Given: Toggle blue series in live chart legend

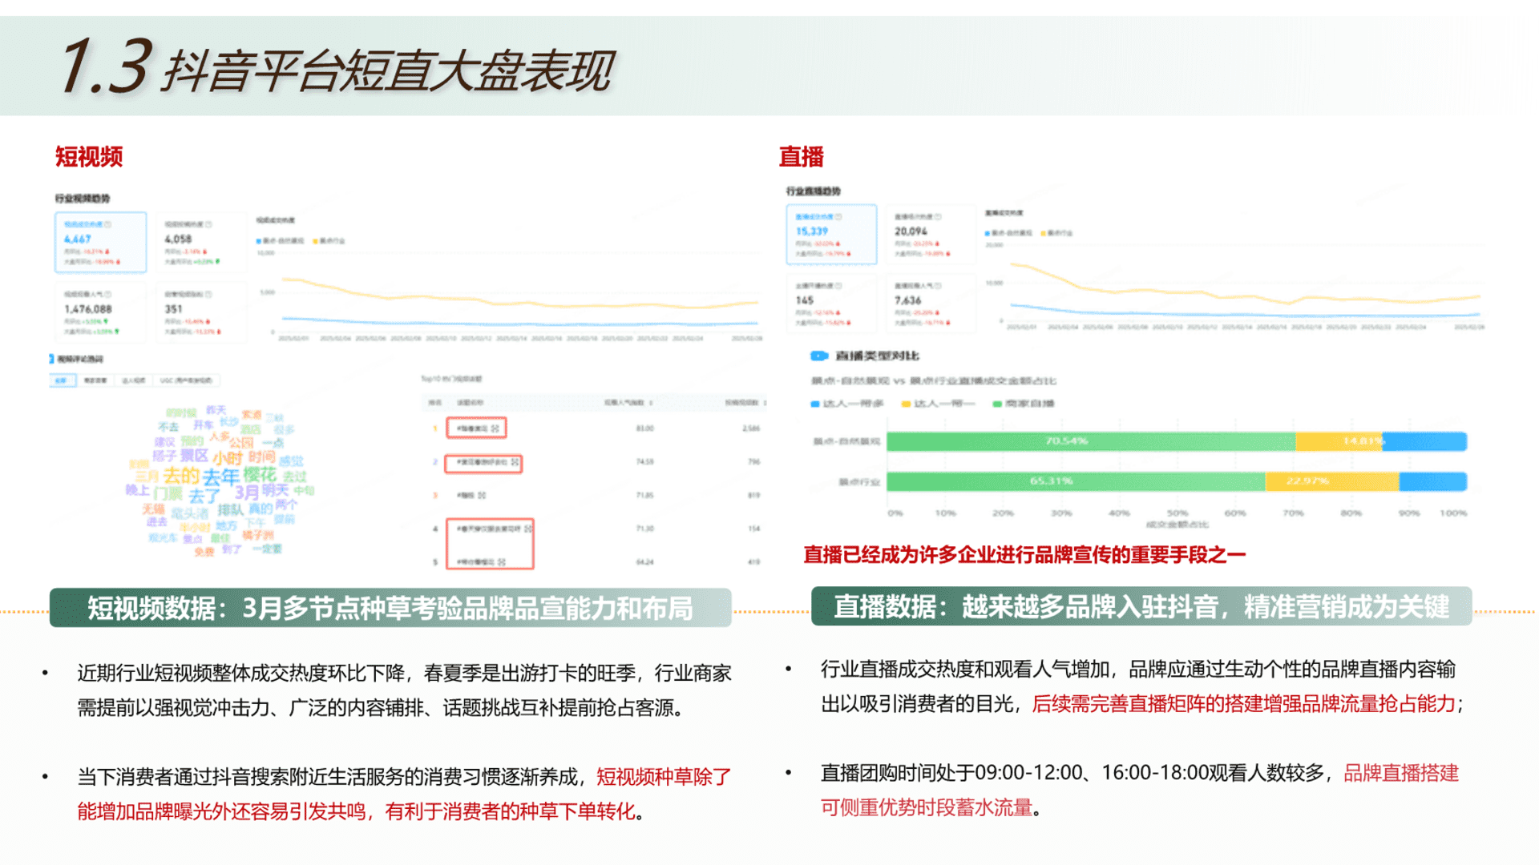Looking at the screenshot, I should (1008, 233).
